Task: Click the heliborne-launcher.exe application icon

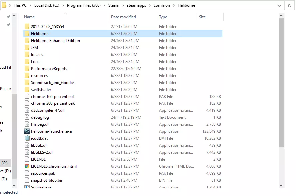Action: point(27,131)
